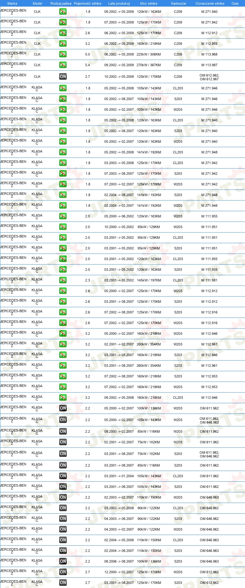
Task: Select the 10.2000 -> 05.2002 production years
Action: pyautogui.click(x=119, y=227)
